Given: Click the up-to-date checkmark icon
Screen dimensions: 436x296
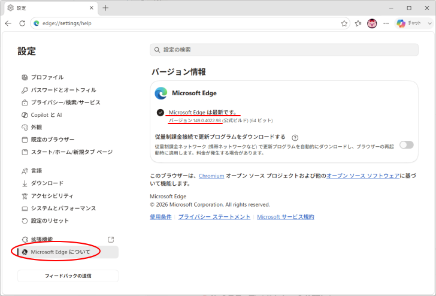Looking at the screenshot, I should point(160,113).
